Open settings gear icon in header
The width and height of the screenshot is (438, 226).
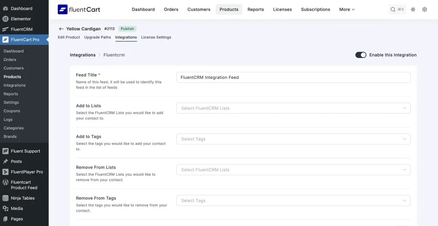pyautogui.click(x=425, y=9)
